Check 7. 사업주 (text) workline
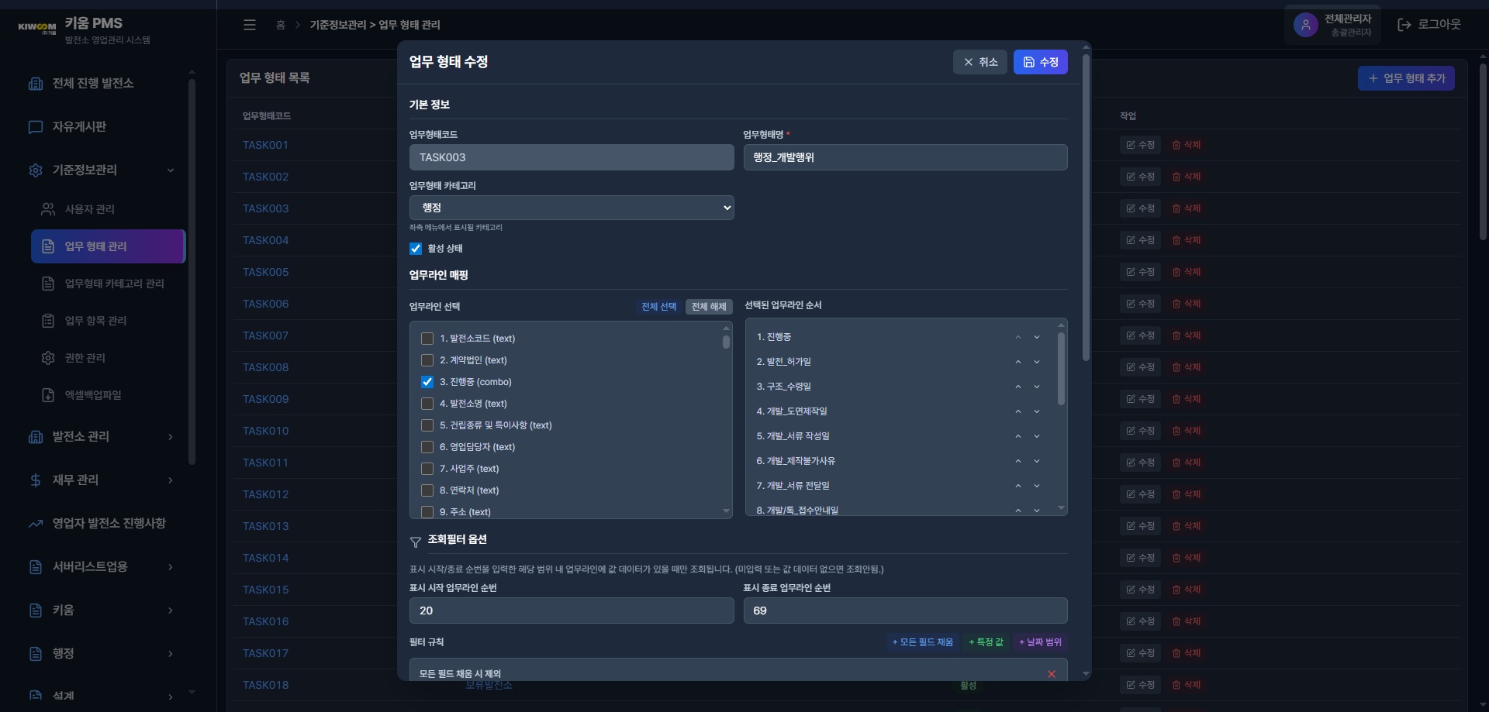The image size is (1489, 712). pos(427,469)
